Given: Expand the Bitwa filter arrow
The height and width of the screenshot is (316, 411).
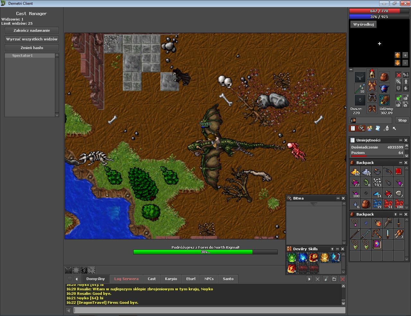Looking at the screenshot, I should point(314,204).
